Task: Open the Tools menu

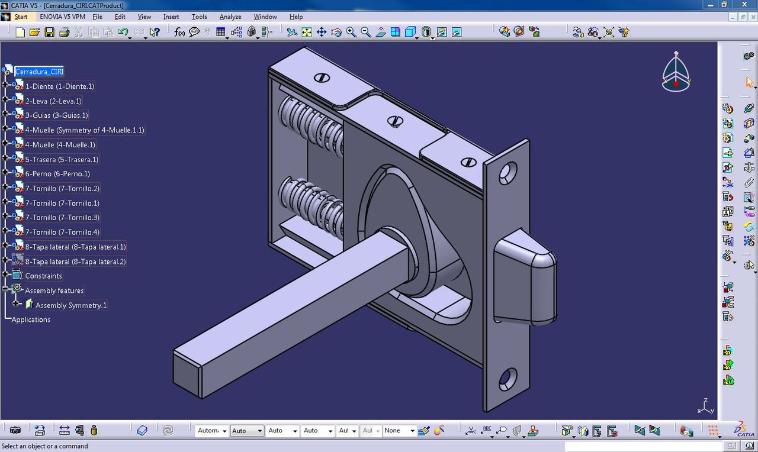Action: click(x=199, y=17)
